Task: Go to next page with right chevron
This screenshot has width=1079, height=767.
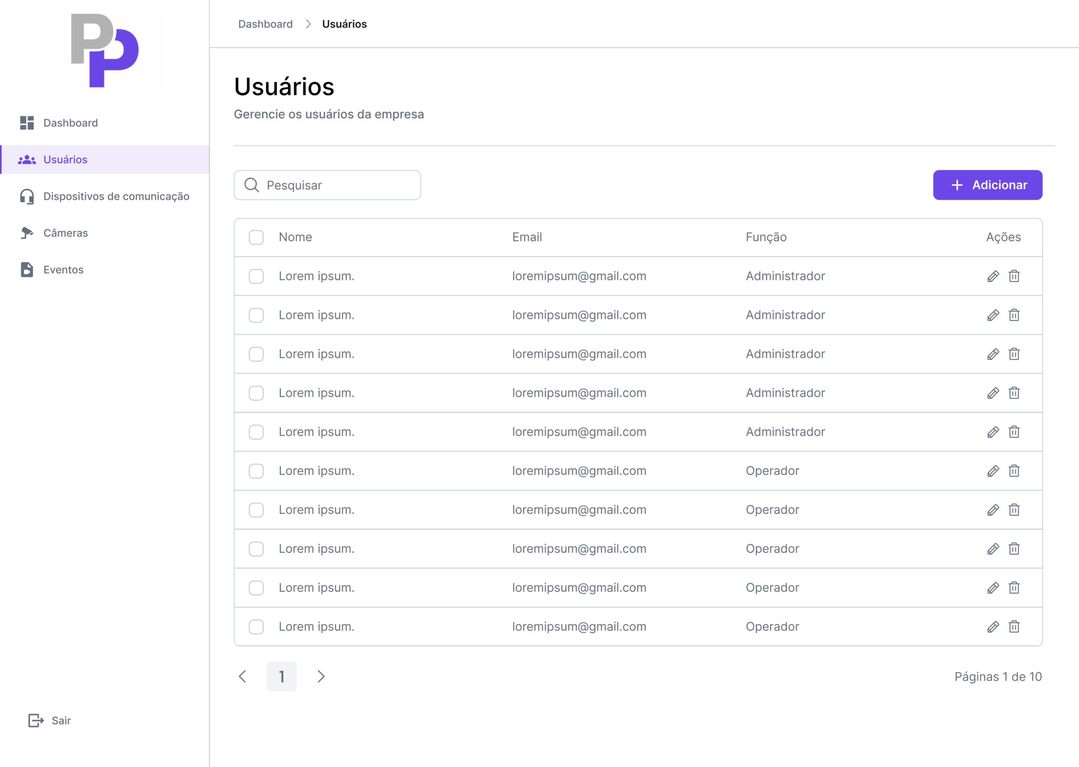Action: tap(321, 676)
